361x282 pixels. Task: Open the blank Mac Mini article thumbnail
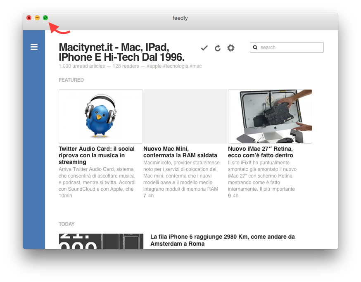pos(185,116)
